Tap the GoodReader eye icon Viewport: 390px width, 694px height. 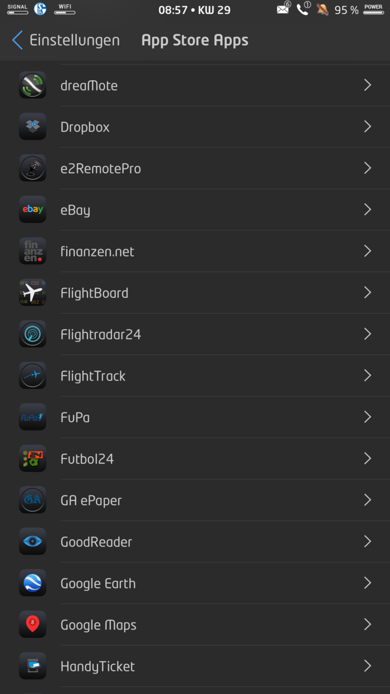coord(32,542)
